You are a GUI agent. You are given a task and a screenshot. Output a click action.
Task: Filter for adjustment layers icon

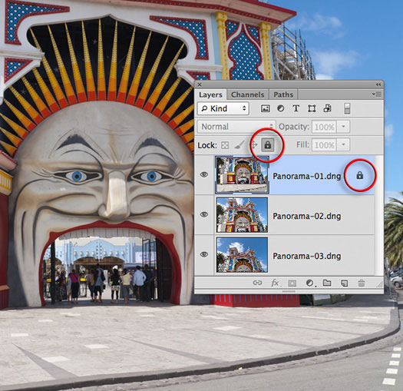click(x=281, y=108)
